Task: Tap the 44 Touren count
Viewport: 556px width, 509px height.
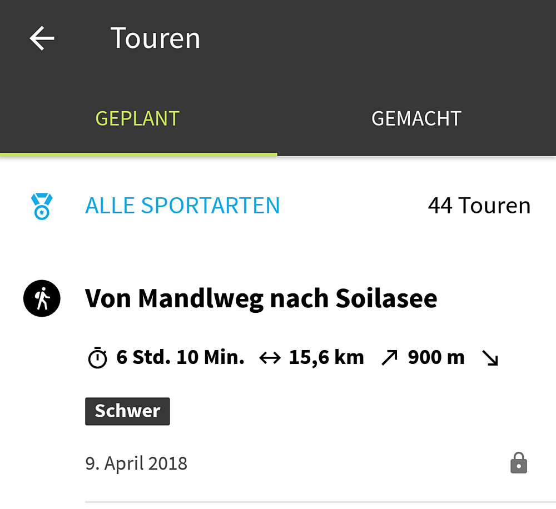Action: (479, 206)
